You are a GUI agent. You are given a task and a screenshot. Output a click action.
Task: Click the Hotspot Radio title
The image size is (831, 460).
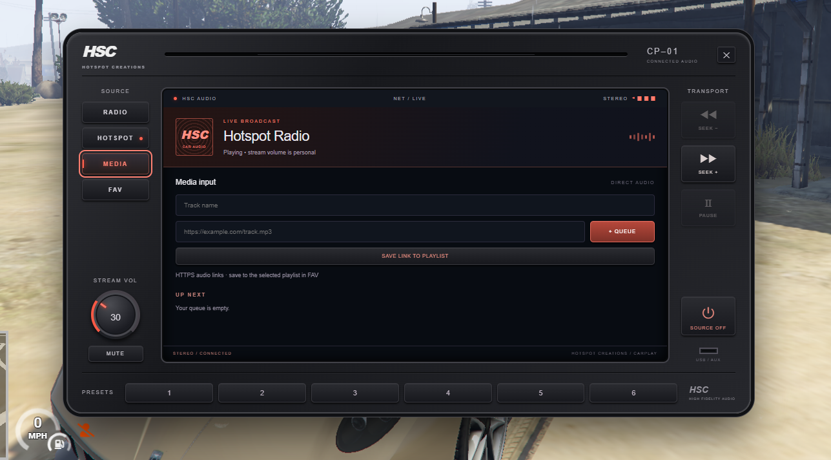(266, 136)
